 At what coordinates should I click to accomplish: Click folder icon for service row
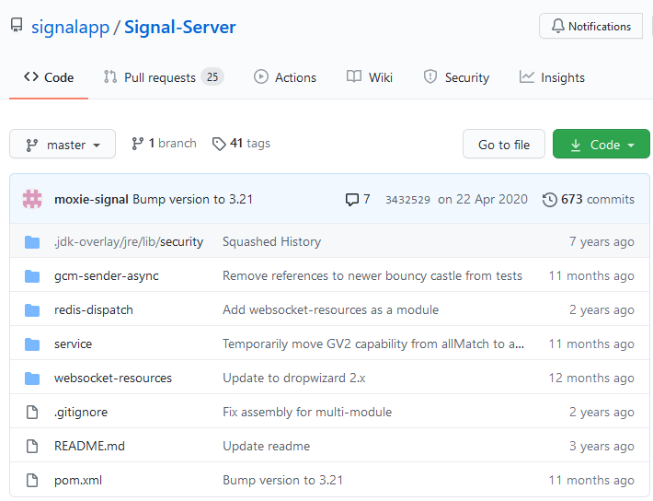pyautogui.click(x=32, y=344)
